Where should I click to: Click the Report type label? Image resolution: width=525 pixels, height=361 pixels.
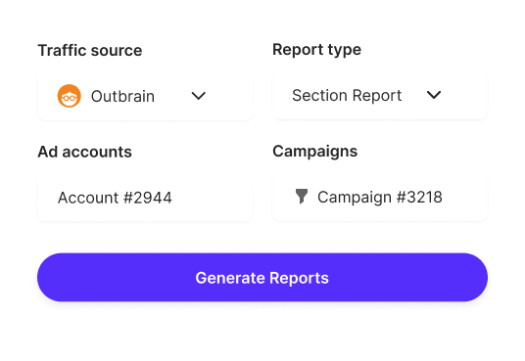pyautogui.click(x=316, y=50)
